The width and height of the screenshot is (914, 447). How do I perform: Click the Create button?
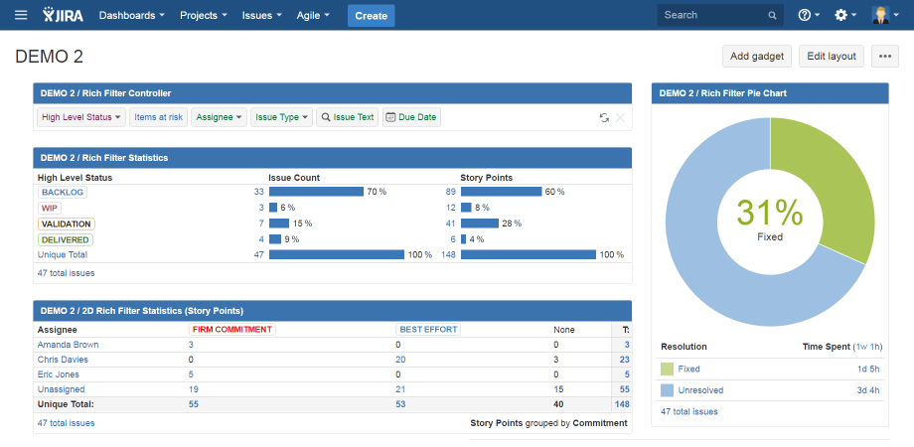[371, 16]
